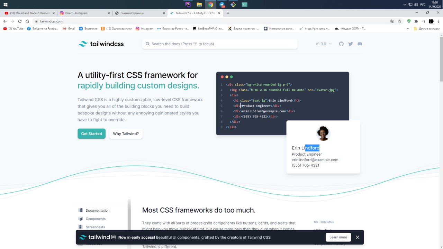Viewport: 443px width, 249px height.
Task: Open Tailwind's Twitter icon link
Action: coord(351,44)
